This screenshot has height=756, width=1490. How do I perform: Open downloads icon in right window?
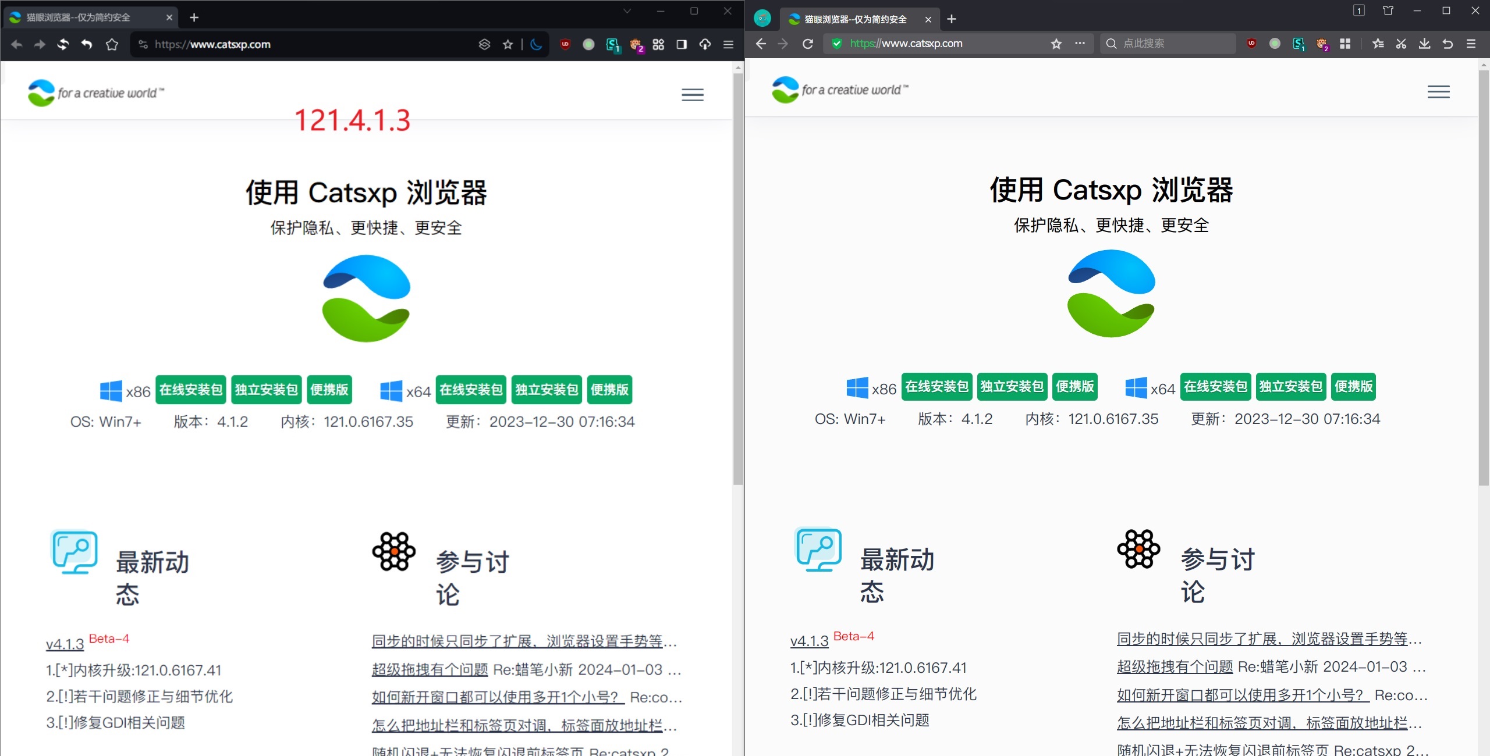click(1424, 44)
